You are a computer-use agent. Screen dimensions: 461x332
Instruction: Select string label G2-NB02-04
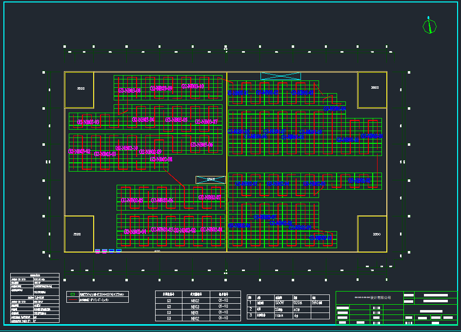pyautogui.click(x=135, y=232)
